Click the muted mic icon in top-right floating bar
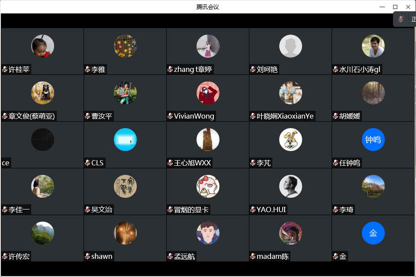This screenshot has width=416, height=277. (x=401, y=19)
